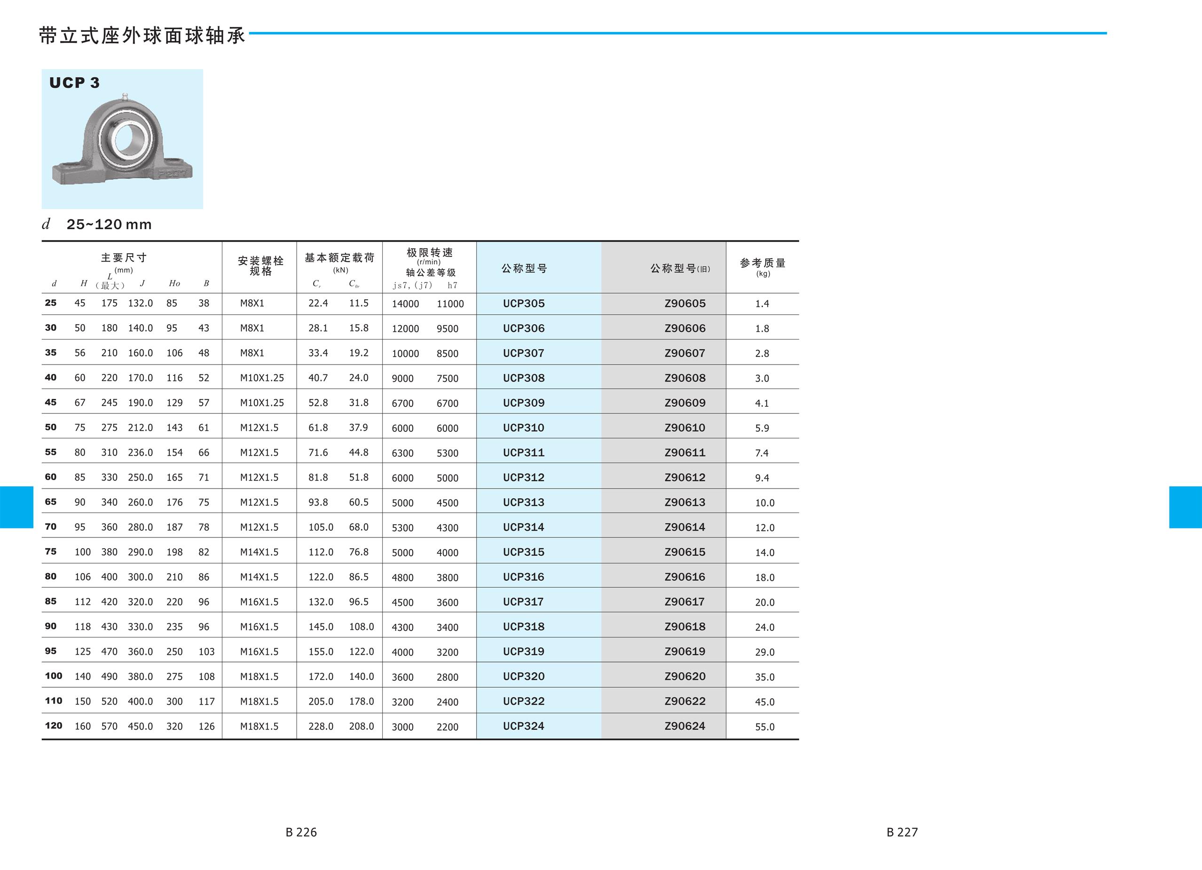Click page number B 227
This screenshot has height=870, width=1202.
[902, 832]
